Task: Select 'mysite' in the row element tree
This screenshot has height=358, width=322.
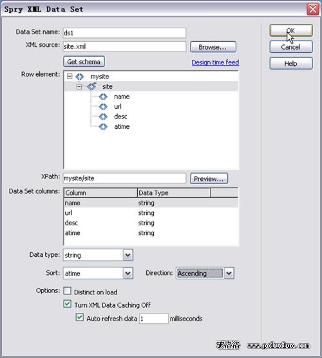Action: [x=100, y=77]
